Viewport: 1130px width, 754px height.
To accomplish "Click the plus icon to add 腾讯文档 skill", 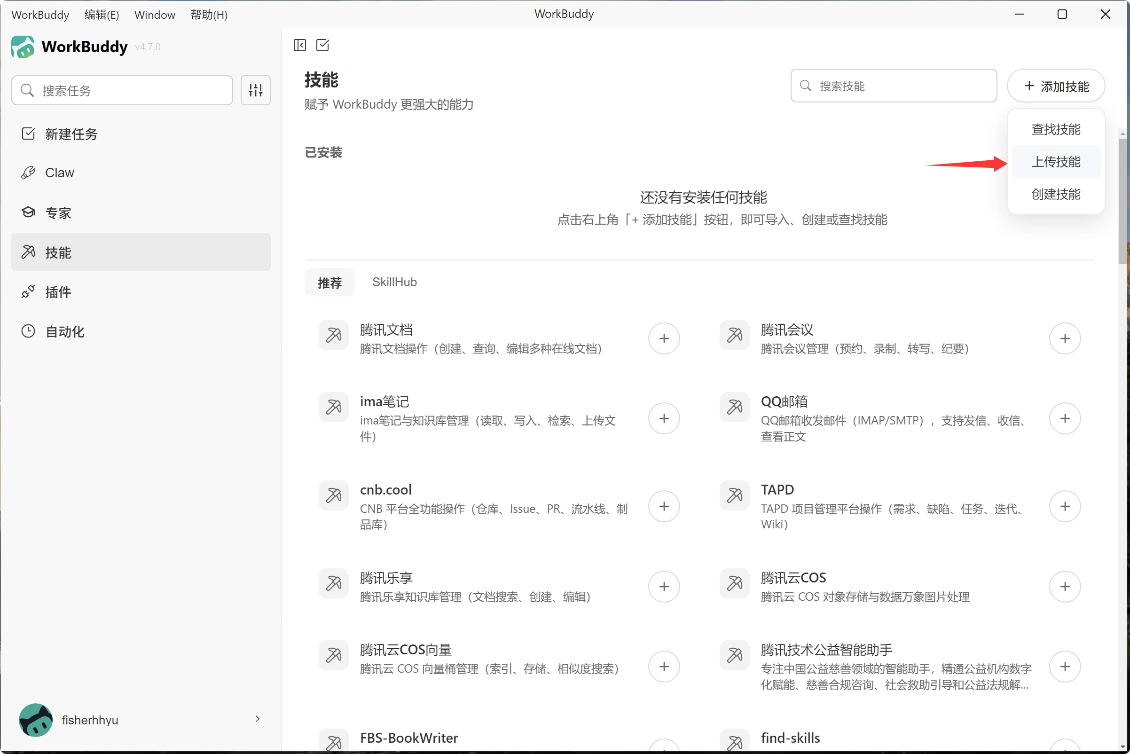I will click(x=664, y=338).
